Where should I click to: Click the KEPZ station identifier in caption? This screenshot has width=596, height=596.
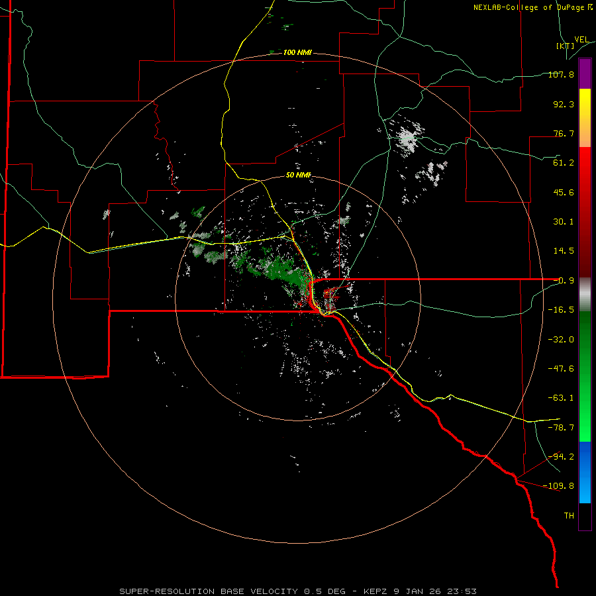point(376,591)
